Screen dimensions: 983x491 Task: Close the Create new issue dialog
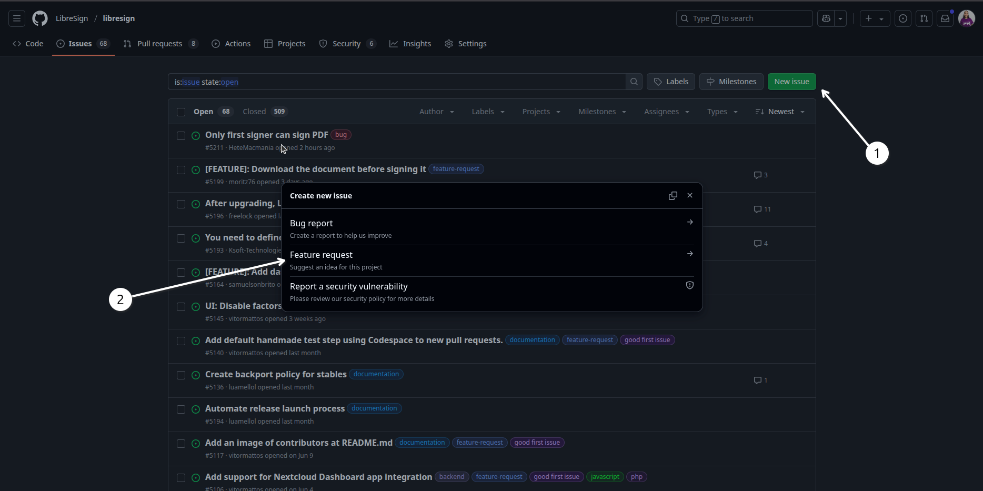[x=690, y=195]
